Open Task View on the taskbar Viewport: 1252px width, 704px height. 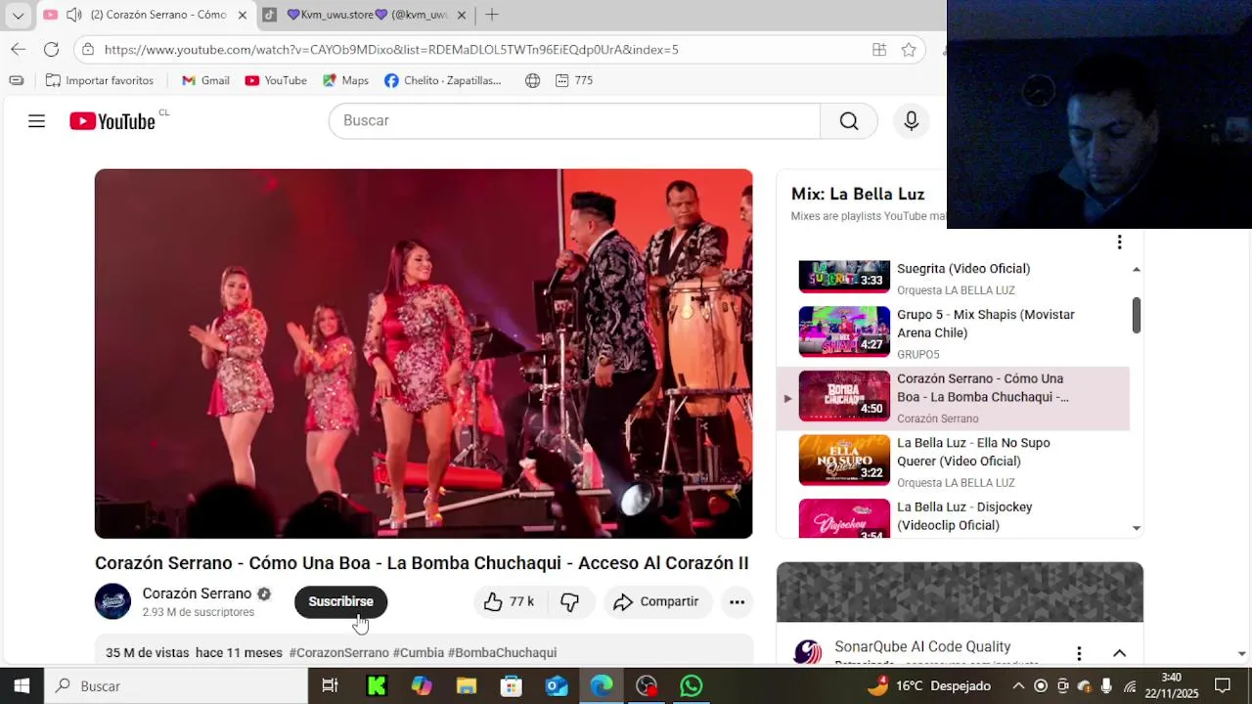(330, 686)
